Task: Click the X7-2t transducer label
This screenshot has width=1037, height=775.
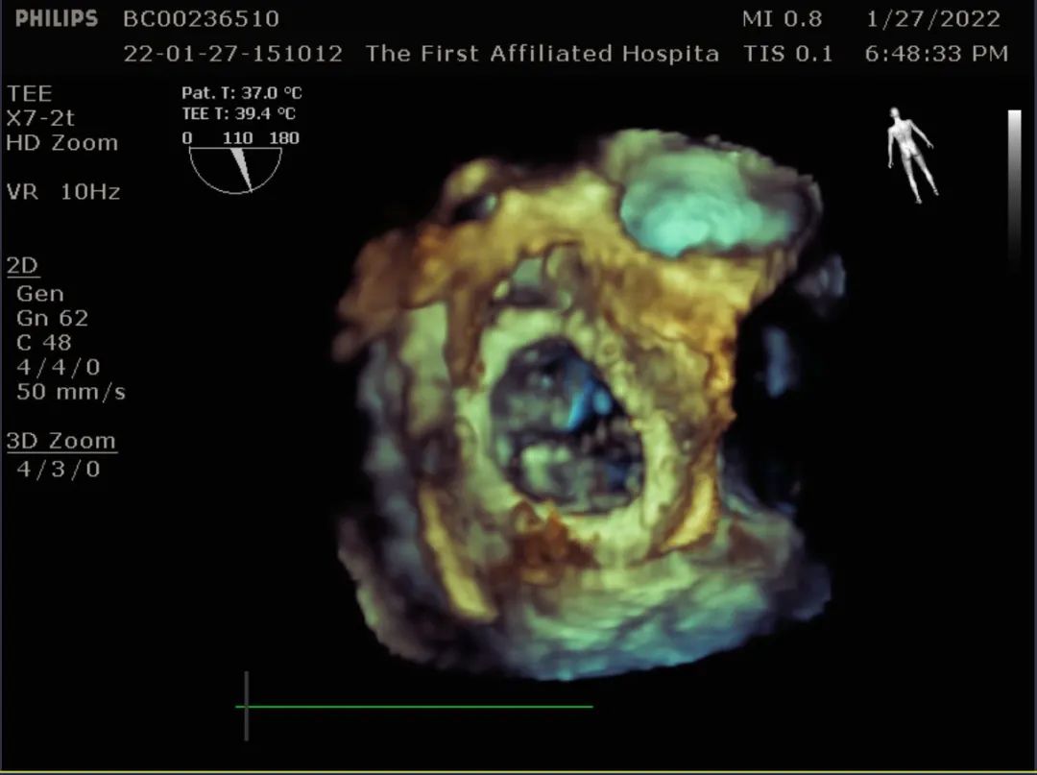Action: click(40, 118)
